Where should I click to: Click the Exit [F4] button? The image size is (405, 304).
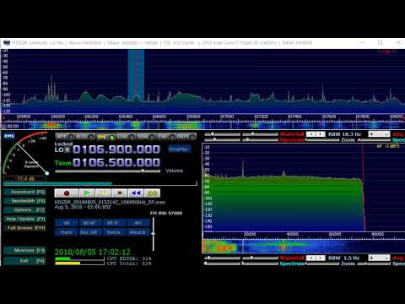point(25,261)
